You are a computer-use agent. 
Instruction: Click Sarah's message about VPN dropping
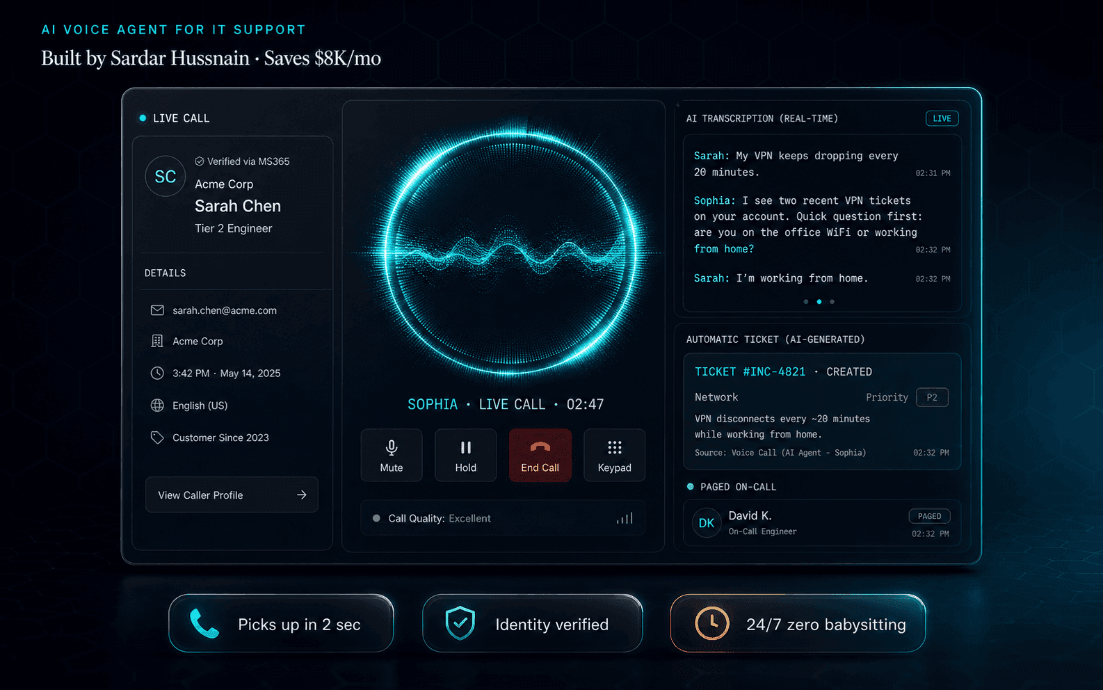[x=796, y=164]
